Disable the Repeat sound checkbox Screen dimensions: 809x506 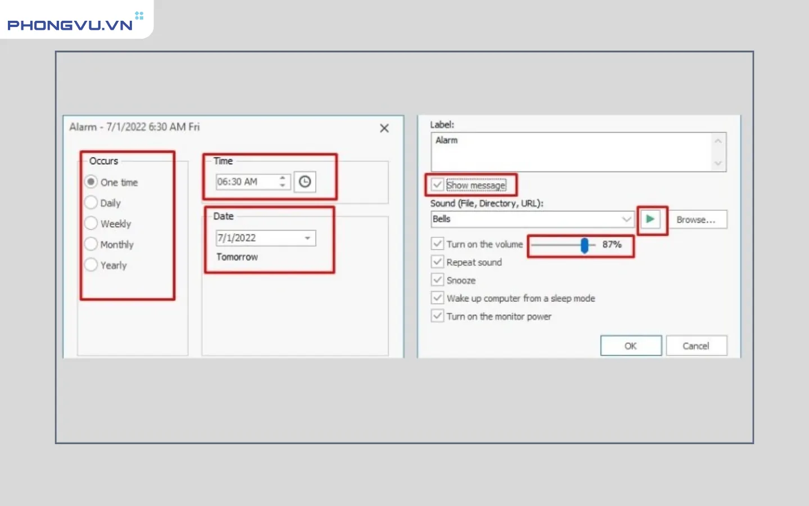coord(438,262)
